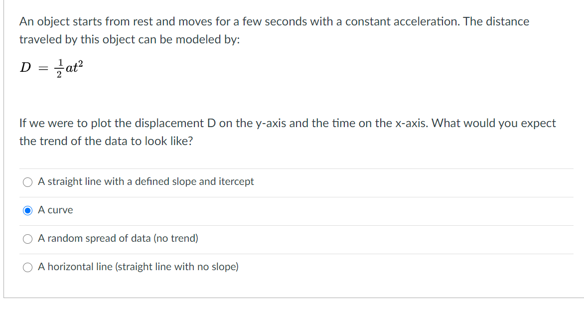This screenshot has height=318, width=584.
Task: Click the unselected first answer's radio circle
Action: [27, 181]
